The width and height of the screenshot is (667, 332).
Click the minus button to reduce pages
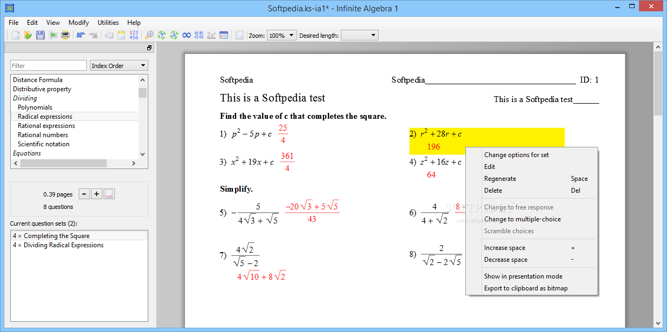point(84,194)
